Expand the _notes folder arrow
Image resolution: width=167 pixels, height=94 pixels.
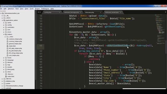tap(5, 37)
